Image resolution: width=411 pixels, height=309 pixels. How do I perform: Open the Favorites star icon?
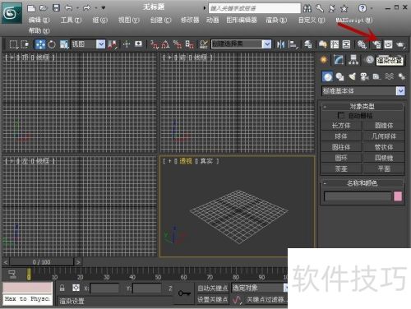(344, 9)
